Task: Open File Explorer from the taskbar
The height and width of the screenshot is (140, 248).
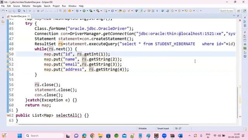Action: coord(100,136)
